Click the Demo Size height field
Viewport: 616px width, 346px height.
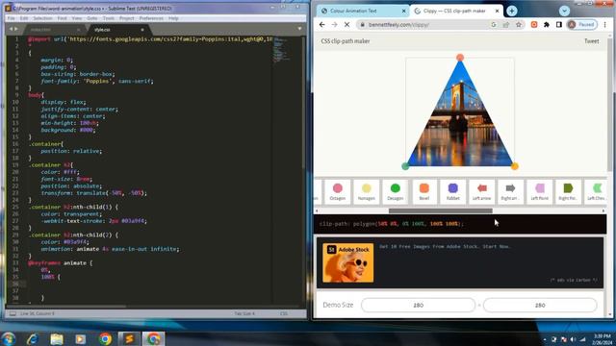tap(540, 305)
